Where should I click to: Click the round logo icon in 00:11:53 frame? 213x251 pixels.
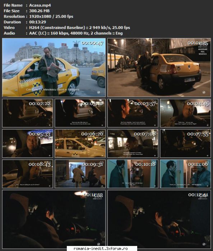(x=99, y=244)
